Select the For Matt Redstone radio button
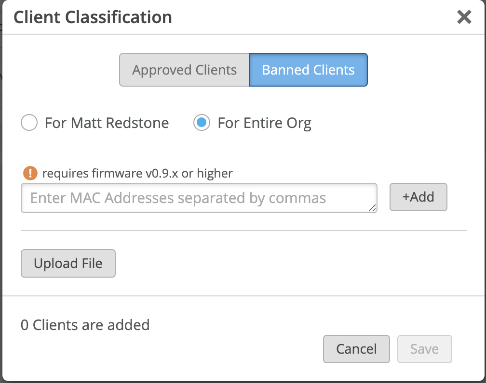Image resolution: width=486 pixels, height=383 pixels. [29, 123]
